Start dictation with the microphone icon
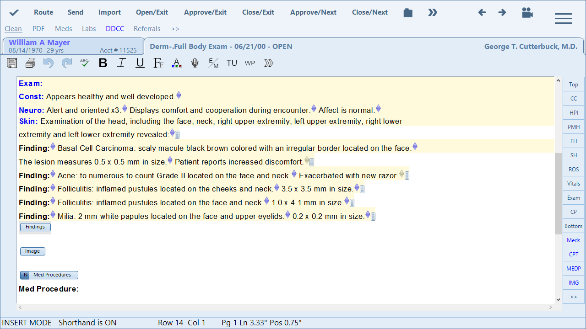The width and height of the screenshot is (586, 329). tap(195, 63)
